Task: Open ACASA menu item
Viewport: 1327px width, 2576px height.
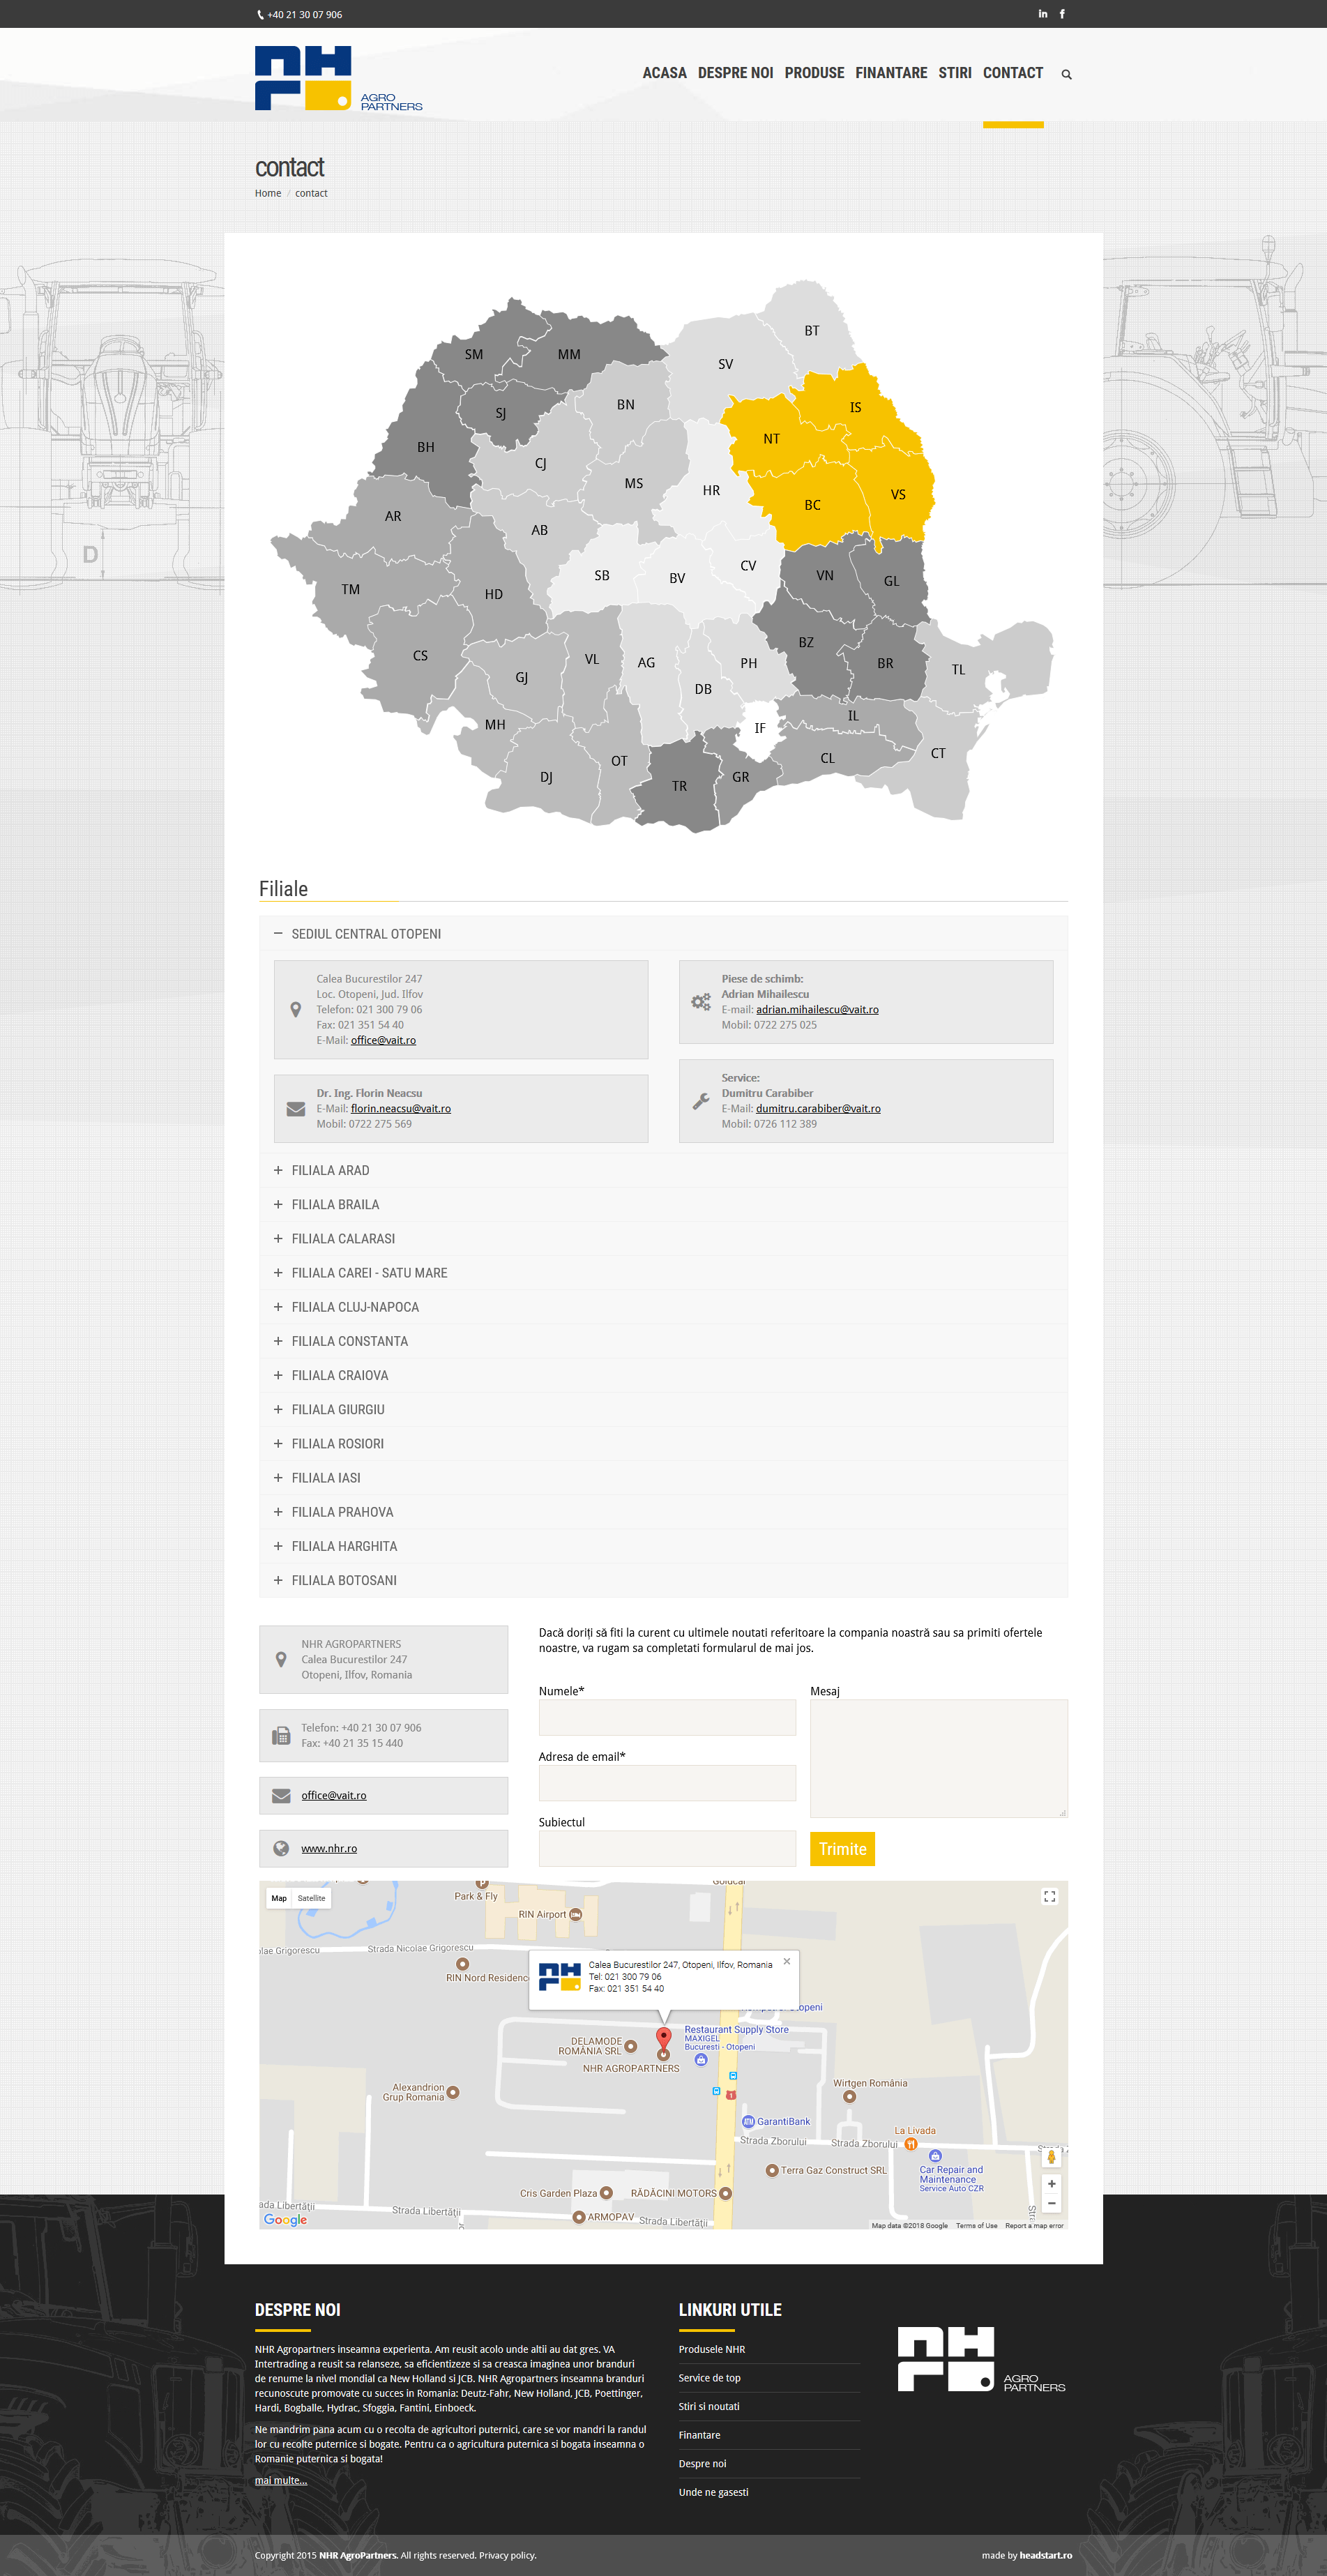Action: (x=664, y=73)
